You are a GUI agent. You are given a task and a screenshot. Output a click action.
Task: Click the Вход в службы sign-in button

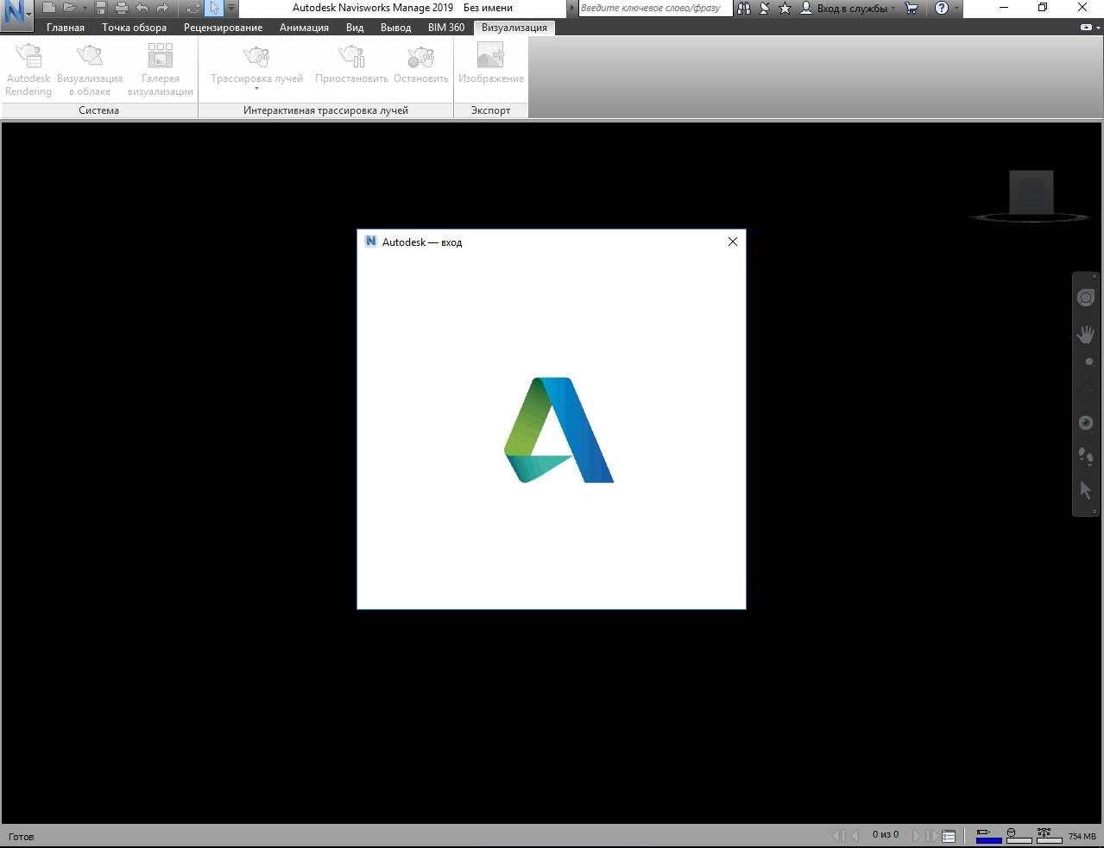[848, 8]
